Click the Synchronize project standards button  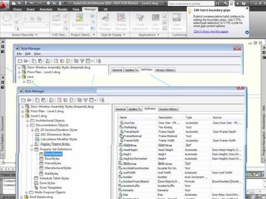pos(80,21)
